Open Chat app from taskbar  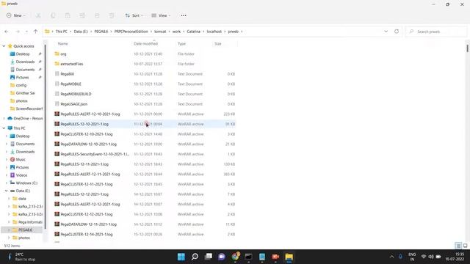(x=222, y=257)
